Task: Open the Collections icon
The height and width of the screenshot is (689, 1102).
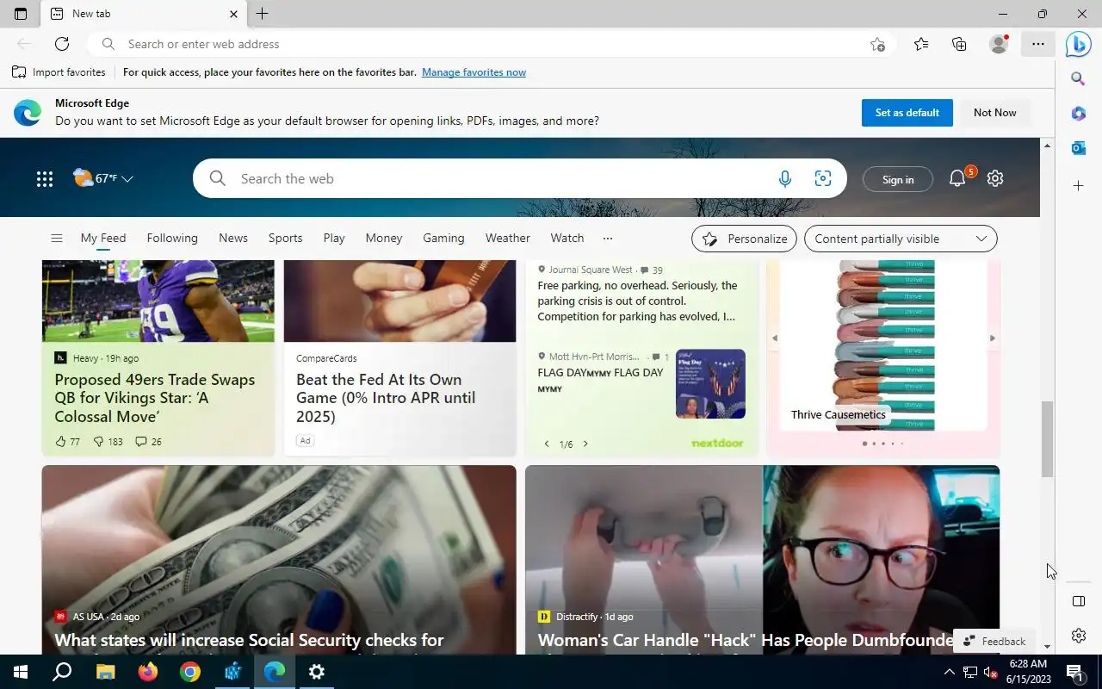Action: 959,44
